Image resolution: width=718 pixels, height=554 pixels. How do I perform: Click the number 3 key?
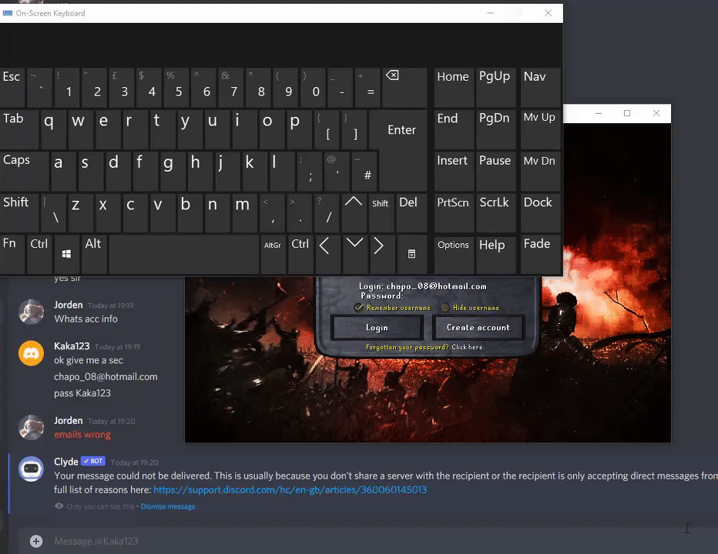click(x=122, y=87)
